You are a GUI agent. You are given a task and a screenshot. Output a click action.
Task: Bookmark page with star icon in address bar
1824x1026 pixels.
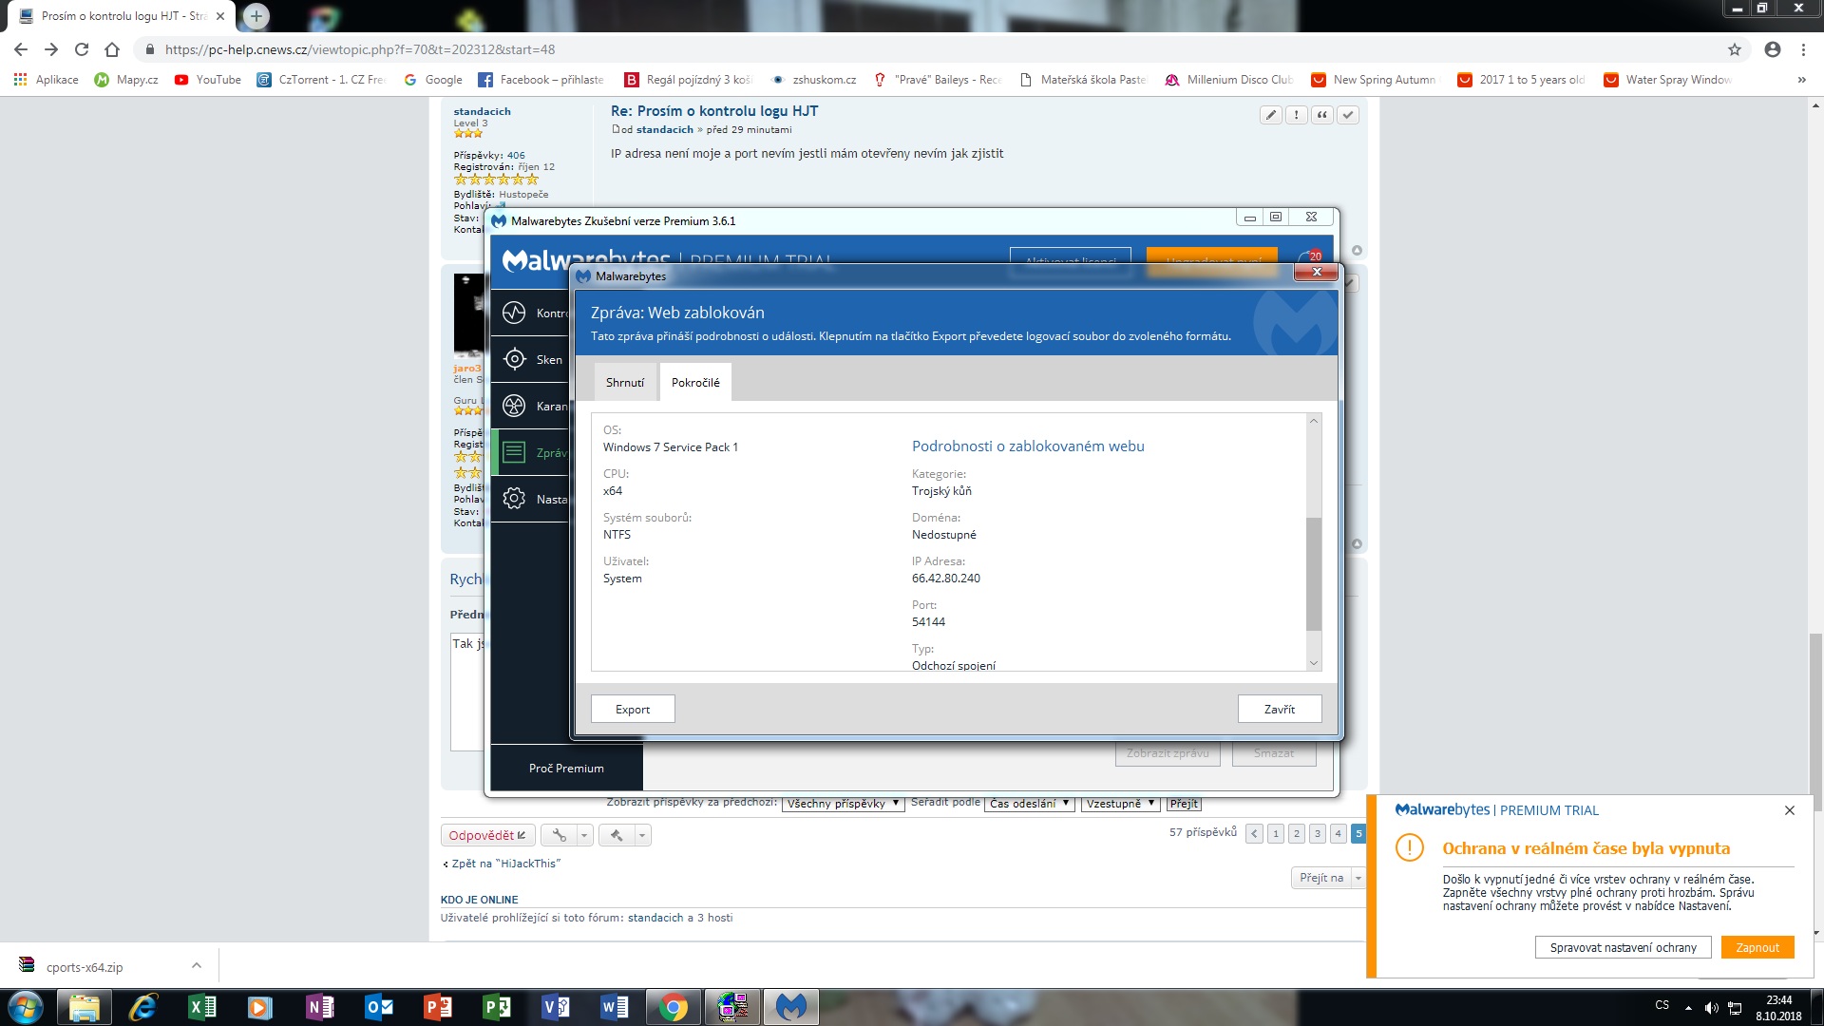pos(1734,49)
